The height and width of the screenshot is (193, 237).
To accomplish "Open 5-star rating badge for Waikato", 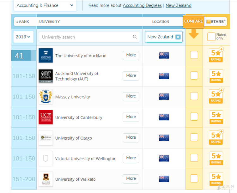I will click(x=216, y=179).
